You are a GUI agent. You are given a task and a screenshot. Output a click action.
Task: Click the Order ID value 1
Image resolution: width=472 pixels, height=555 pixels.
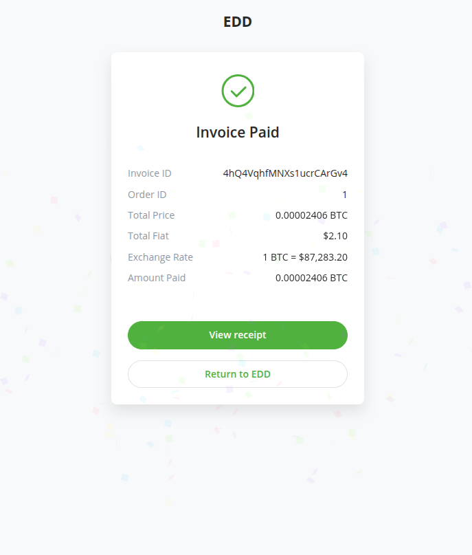[x=345, y=195]
